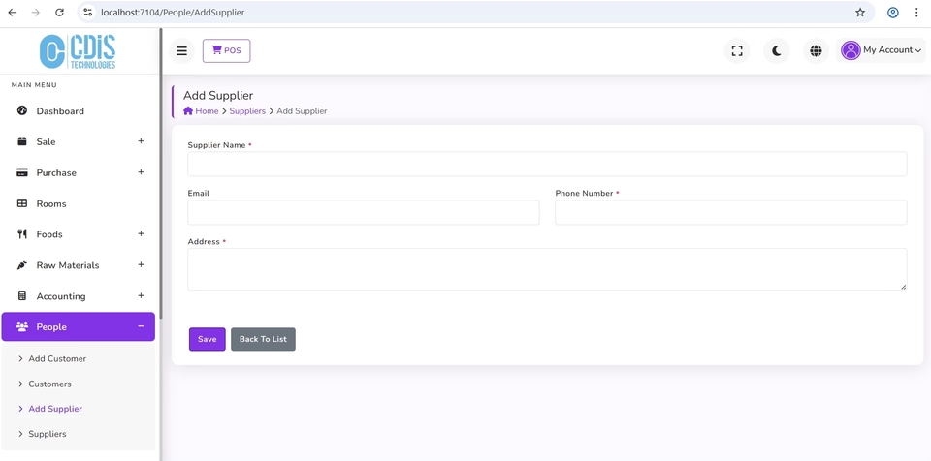Click the hamburger menu toggle icon
This screenshot has width=931, height=461.
coord(181,51)
